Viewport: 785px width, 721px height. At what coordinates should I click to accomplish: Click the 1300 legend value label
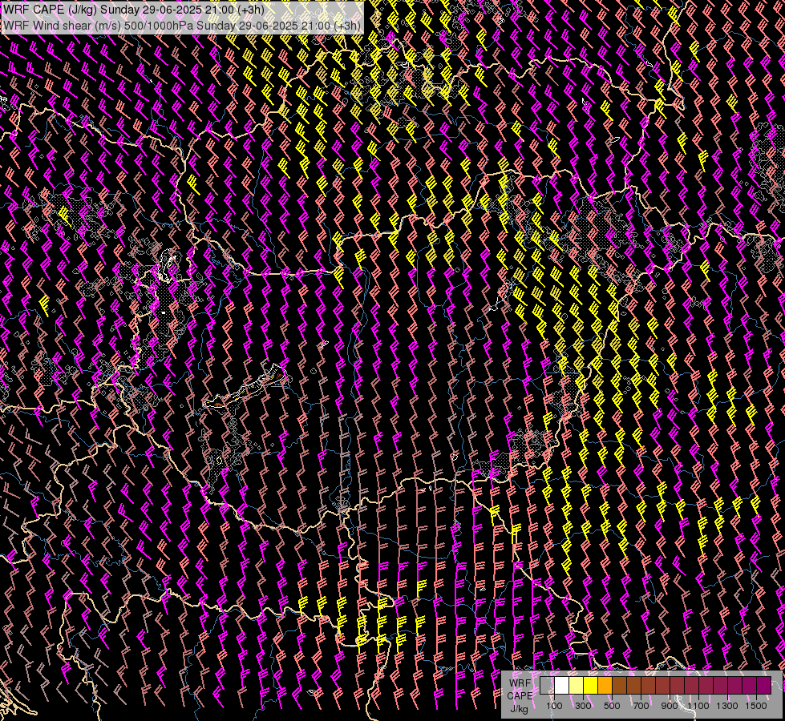[727, 706]
